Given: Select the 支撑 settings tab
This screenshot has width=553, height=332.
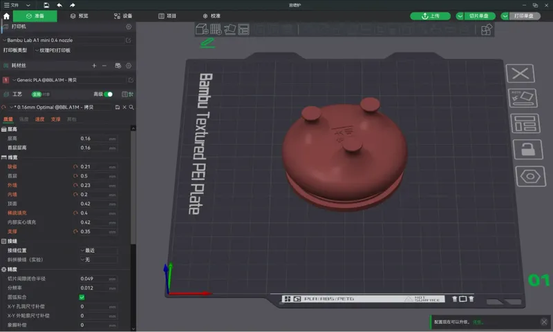Looking at the screenshot, I should tap(56, 119).
